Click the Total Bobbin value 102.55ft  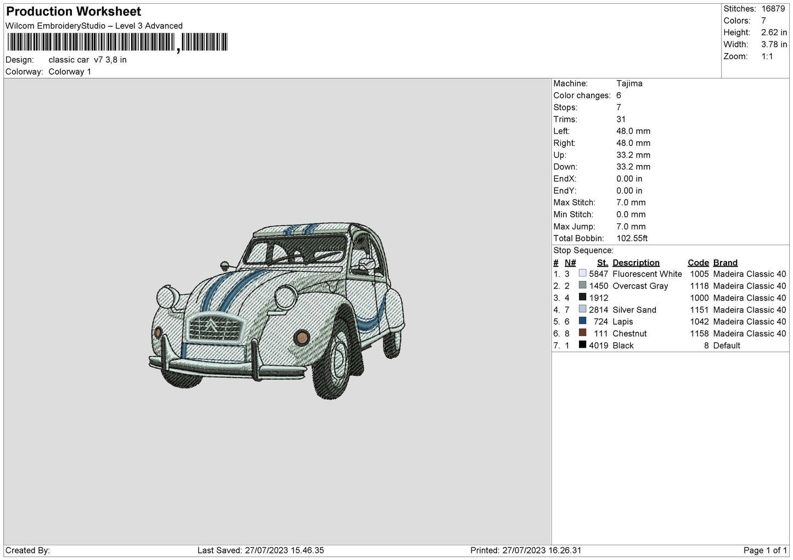(x=632, y=239)
